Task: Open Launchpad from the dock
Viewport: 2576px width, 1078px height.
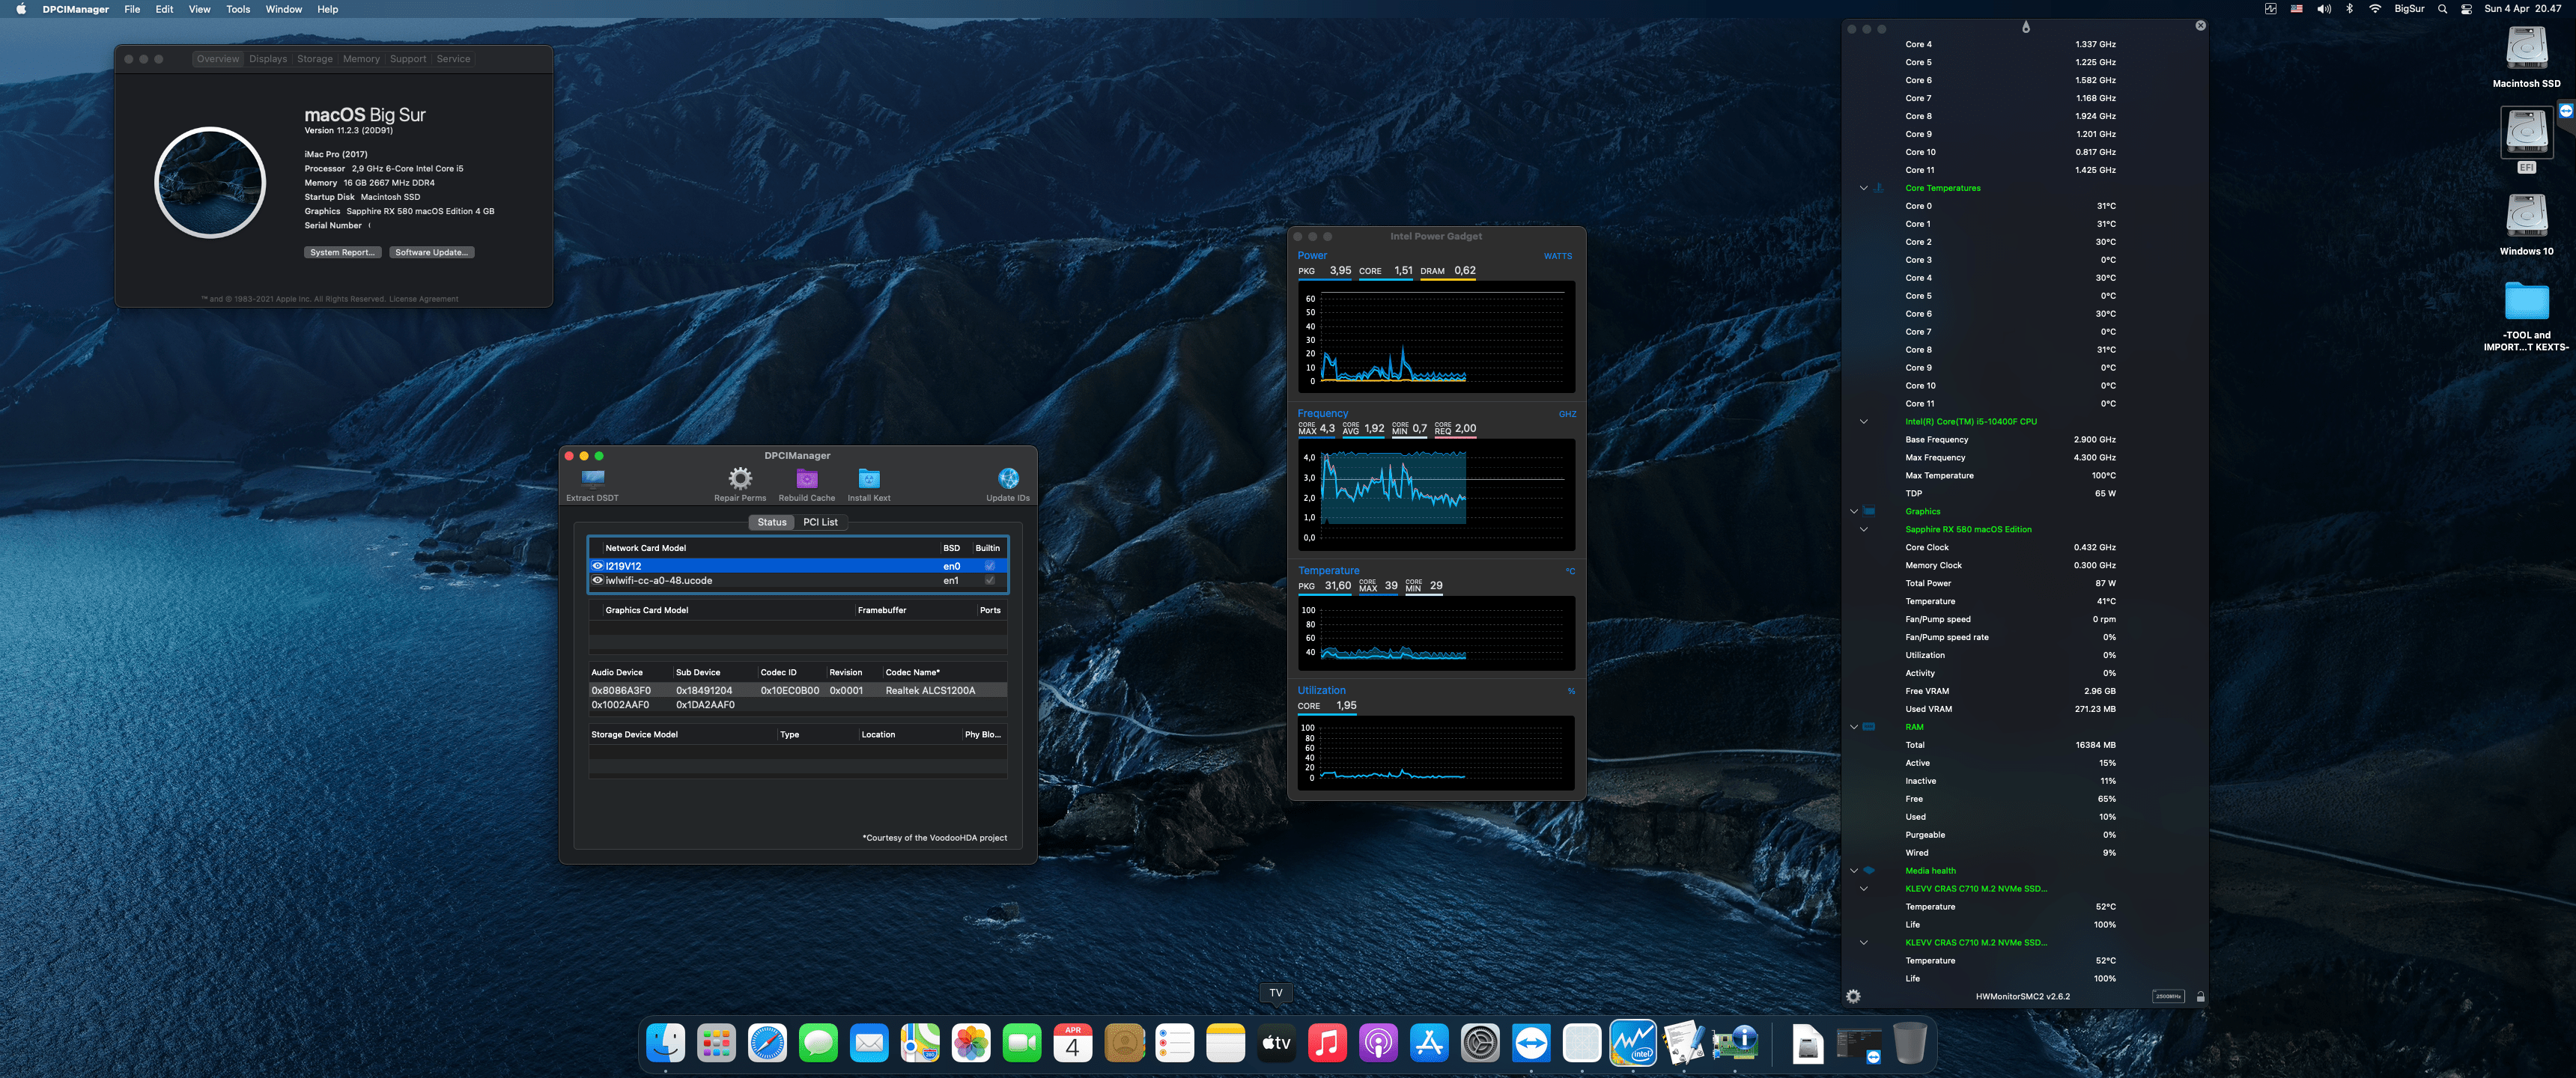Action: (717, 1043)
